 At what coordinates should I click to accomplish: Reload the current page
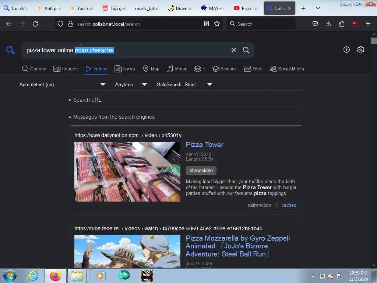pyautogui.click(x=35, y=24)
